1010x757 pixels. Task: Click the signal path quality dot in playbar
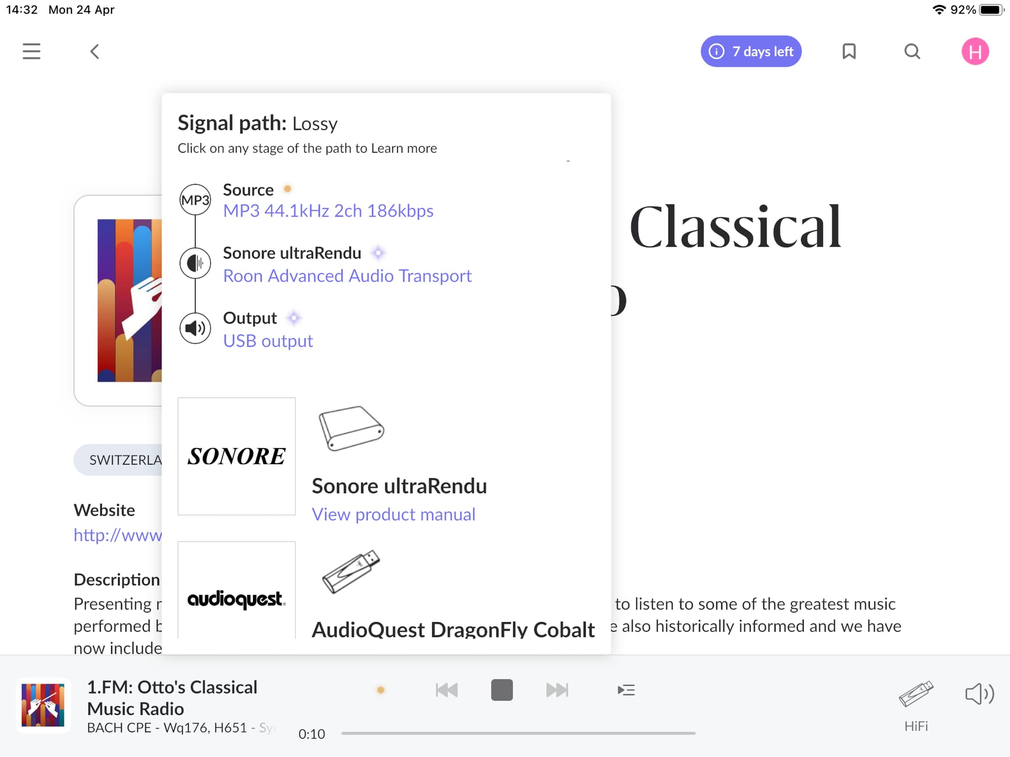point(381,690)
